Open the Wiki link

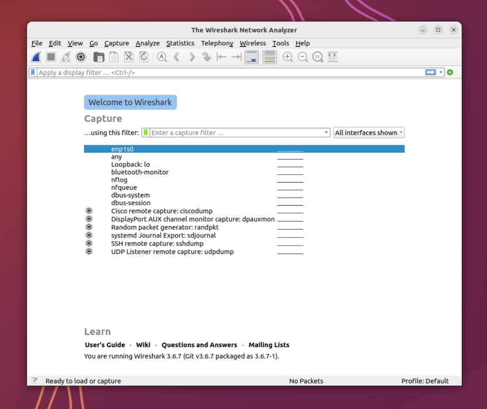(143, 345)
